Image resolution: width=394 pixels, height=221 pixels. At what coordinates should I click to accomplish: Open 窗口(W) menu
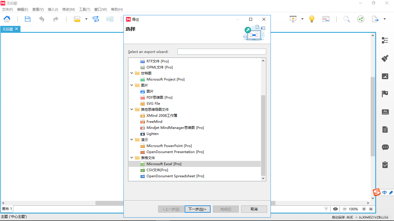pos(100,9)
